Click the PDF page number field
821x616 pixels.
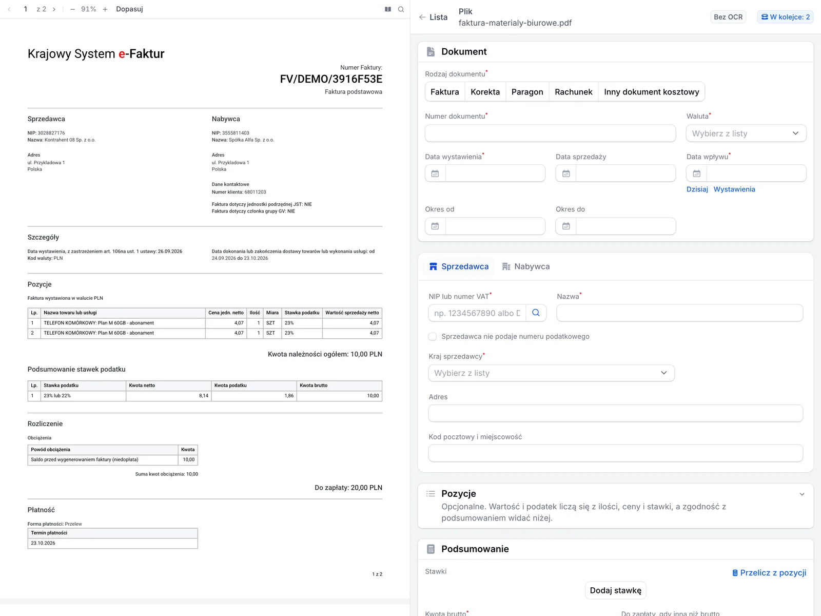pyautogui.click(x=26, y=9)
